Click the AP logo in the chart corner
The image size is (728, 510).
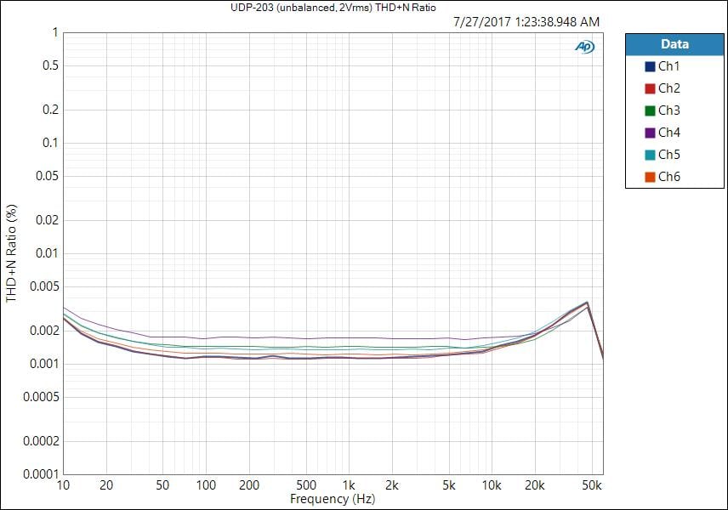pos(585,48)
